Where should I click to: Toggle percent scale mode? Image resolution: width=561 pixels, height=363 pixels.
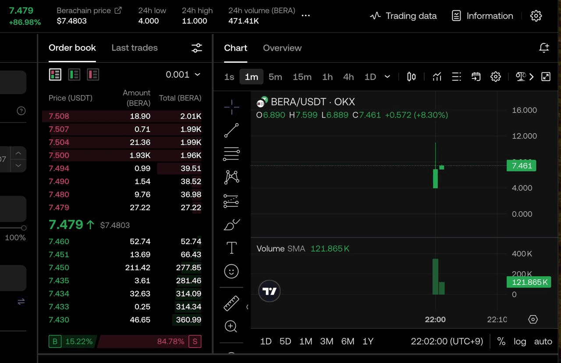[501, 341]
